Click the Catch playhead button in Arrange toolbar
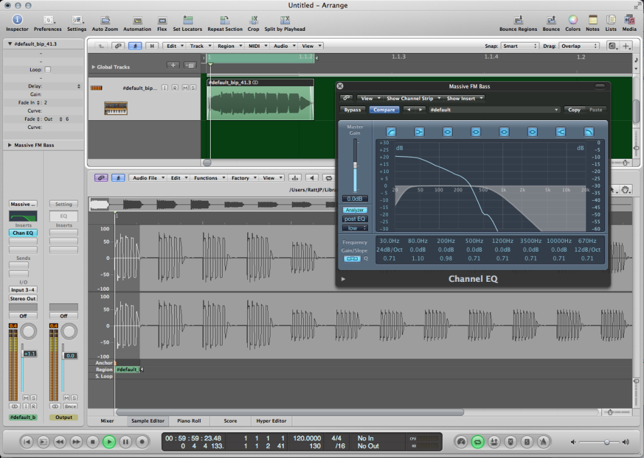 pos(135,46)
